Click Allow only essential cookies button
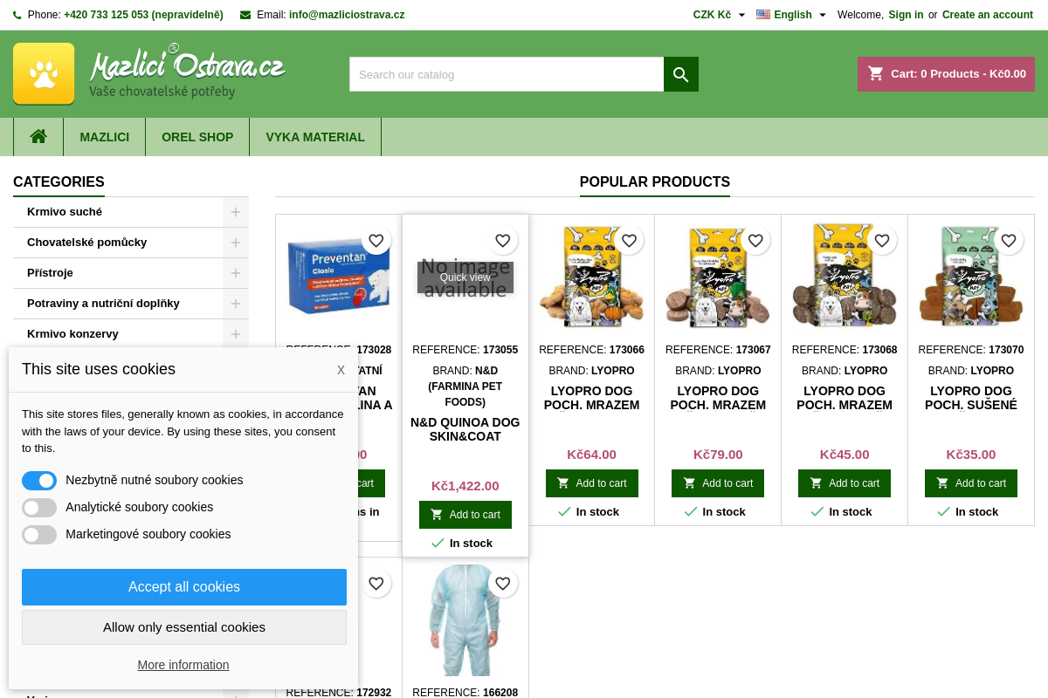The width and height of the screenshot is (1048, 698). click(x=184, y=627)
